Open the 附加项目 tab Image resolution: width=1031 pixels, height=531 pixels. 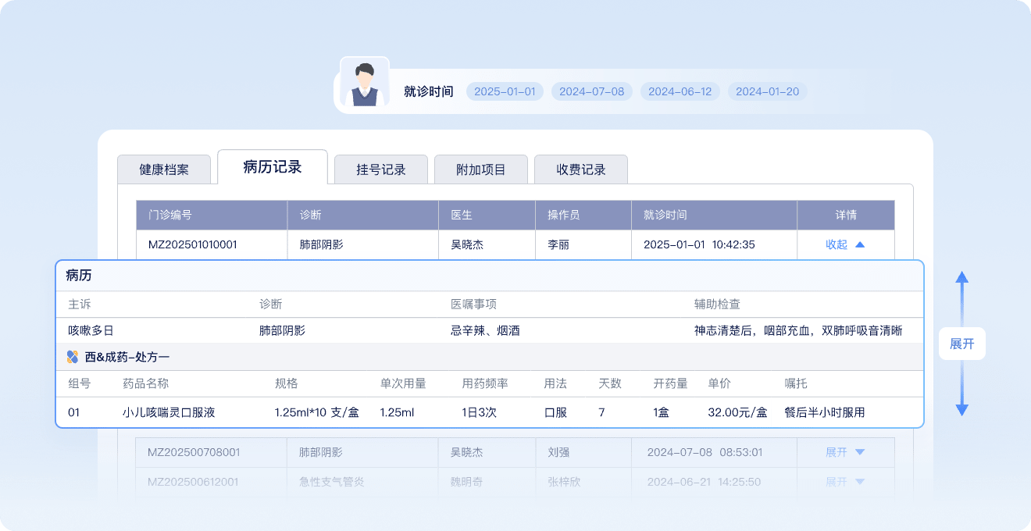(x=481, y=169)
